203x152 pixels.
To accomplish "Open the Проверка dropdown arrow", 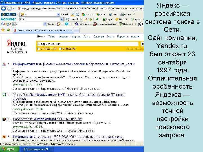I will coord(135,24).
